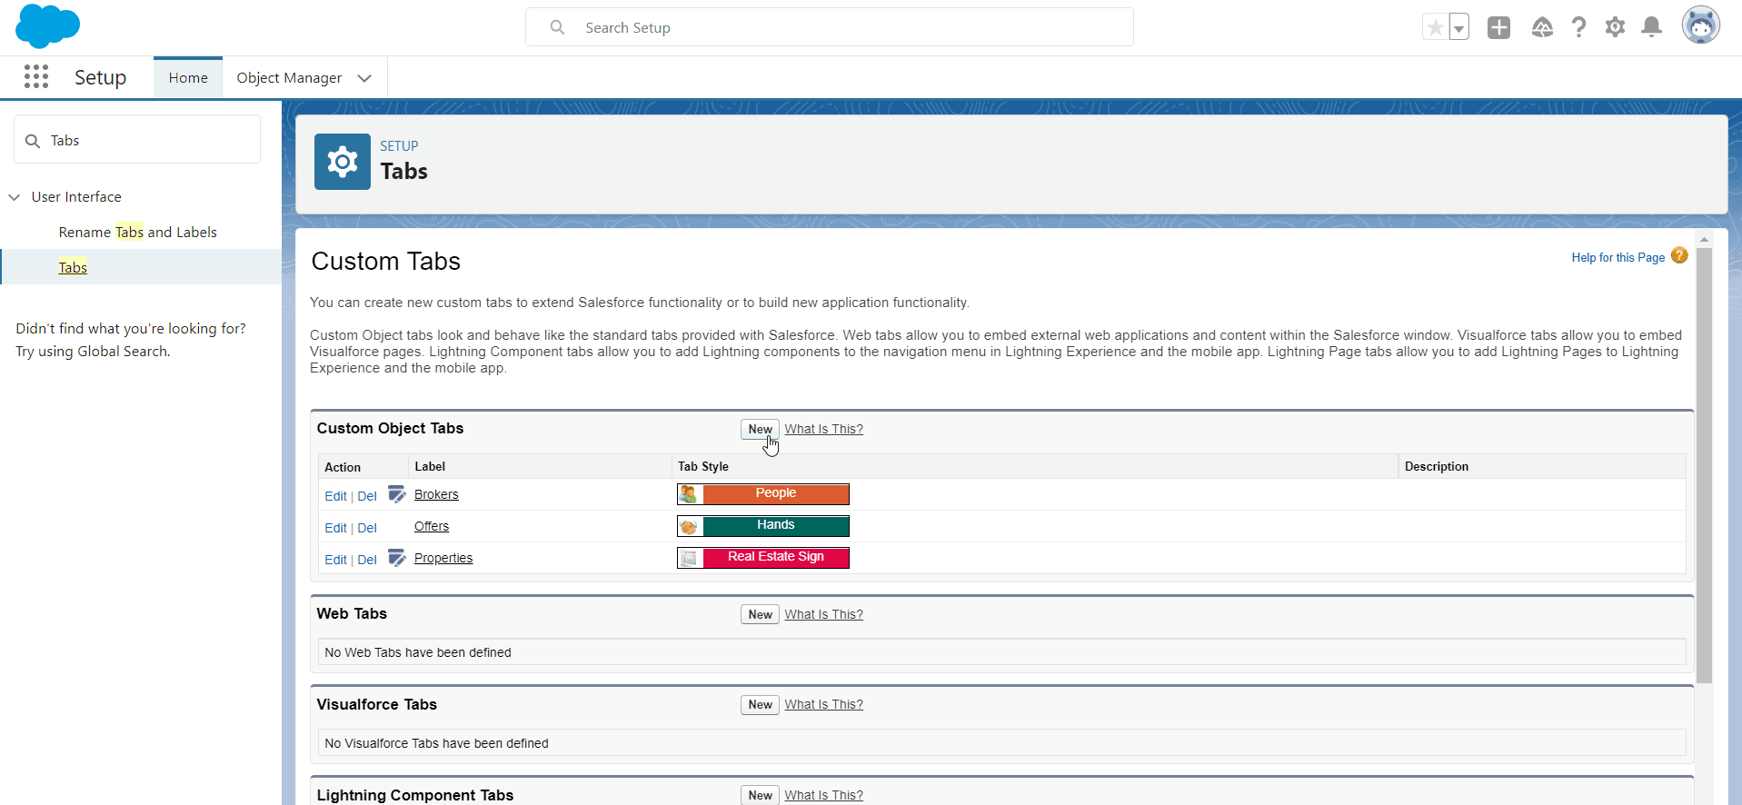Open the Setup gear menu
The image size is (1742, 805).
pyautogui.click(x=1615, y=27)
